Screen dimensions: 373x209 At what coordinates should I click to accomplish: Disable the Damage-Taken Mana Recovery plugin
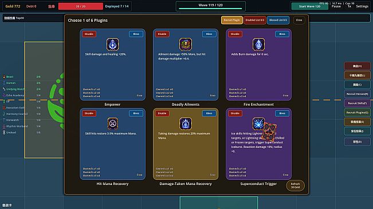click(162, 113)
